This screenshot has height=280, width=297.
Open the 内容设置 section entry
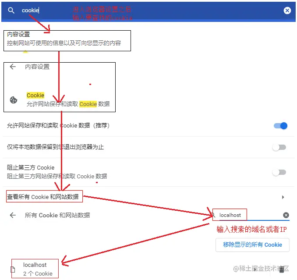[67, 41]
